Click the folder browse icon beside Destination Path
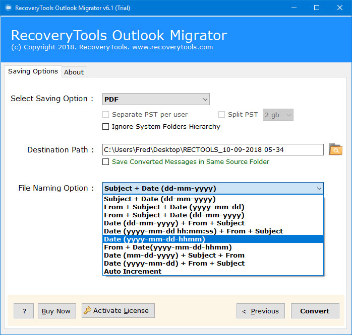 coord(335,149)
